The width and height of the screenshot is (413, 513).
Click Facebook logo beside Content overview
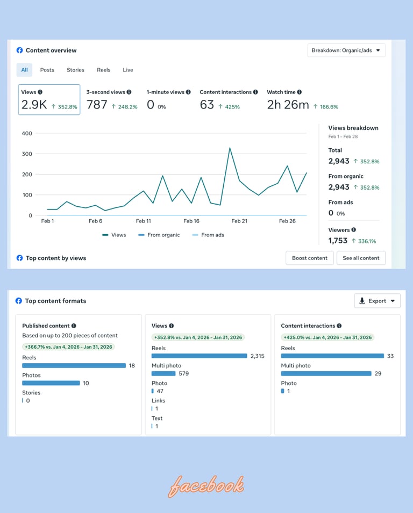tap(20, 50)
